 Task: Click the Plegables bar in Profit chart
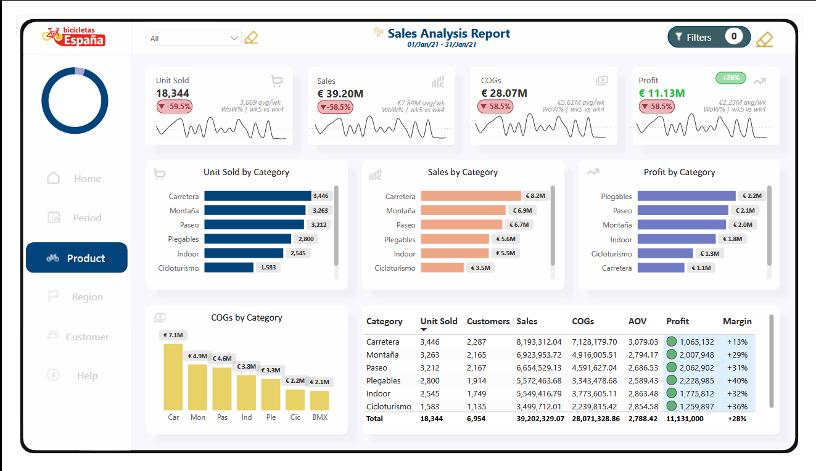point(686,196)
